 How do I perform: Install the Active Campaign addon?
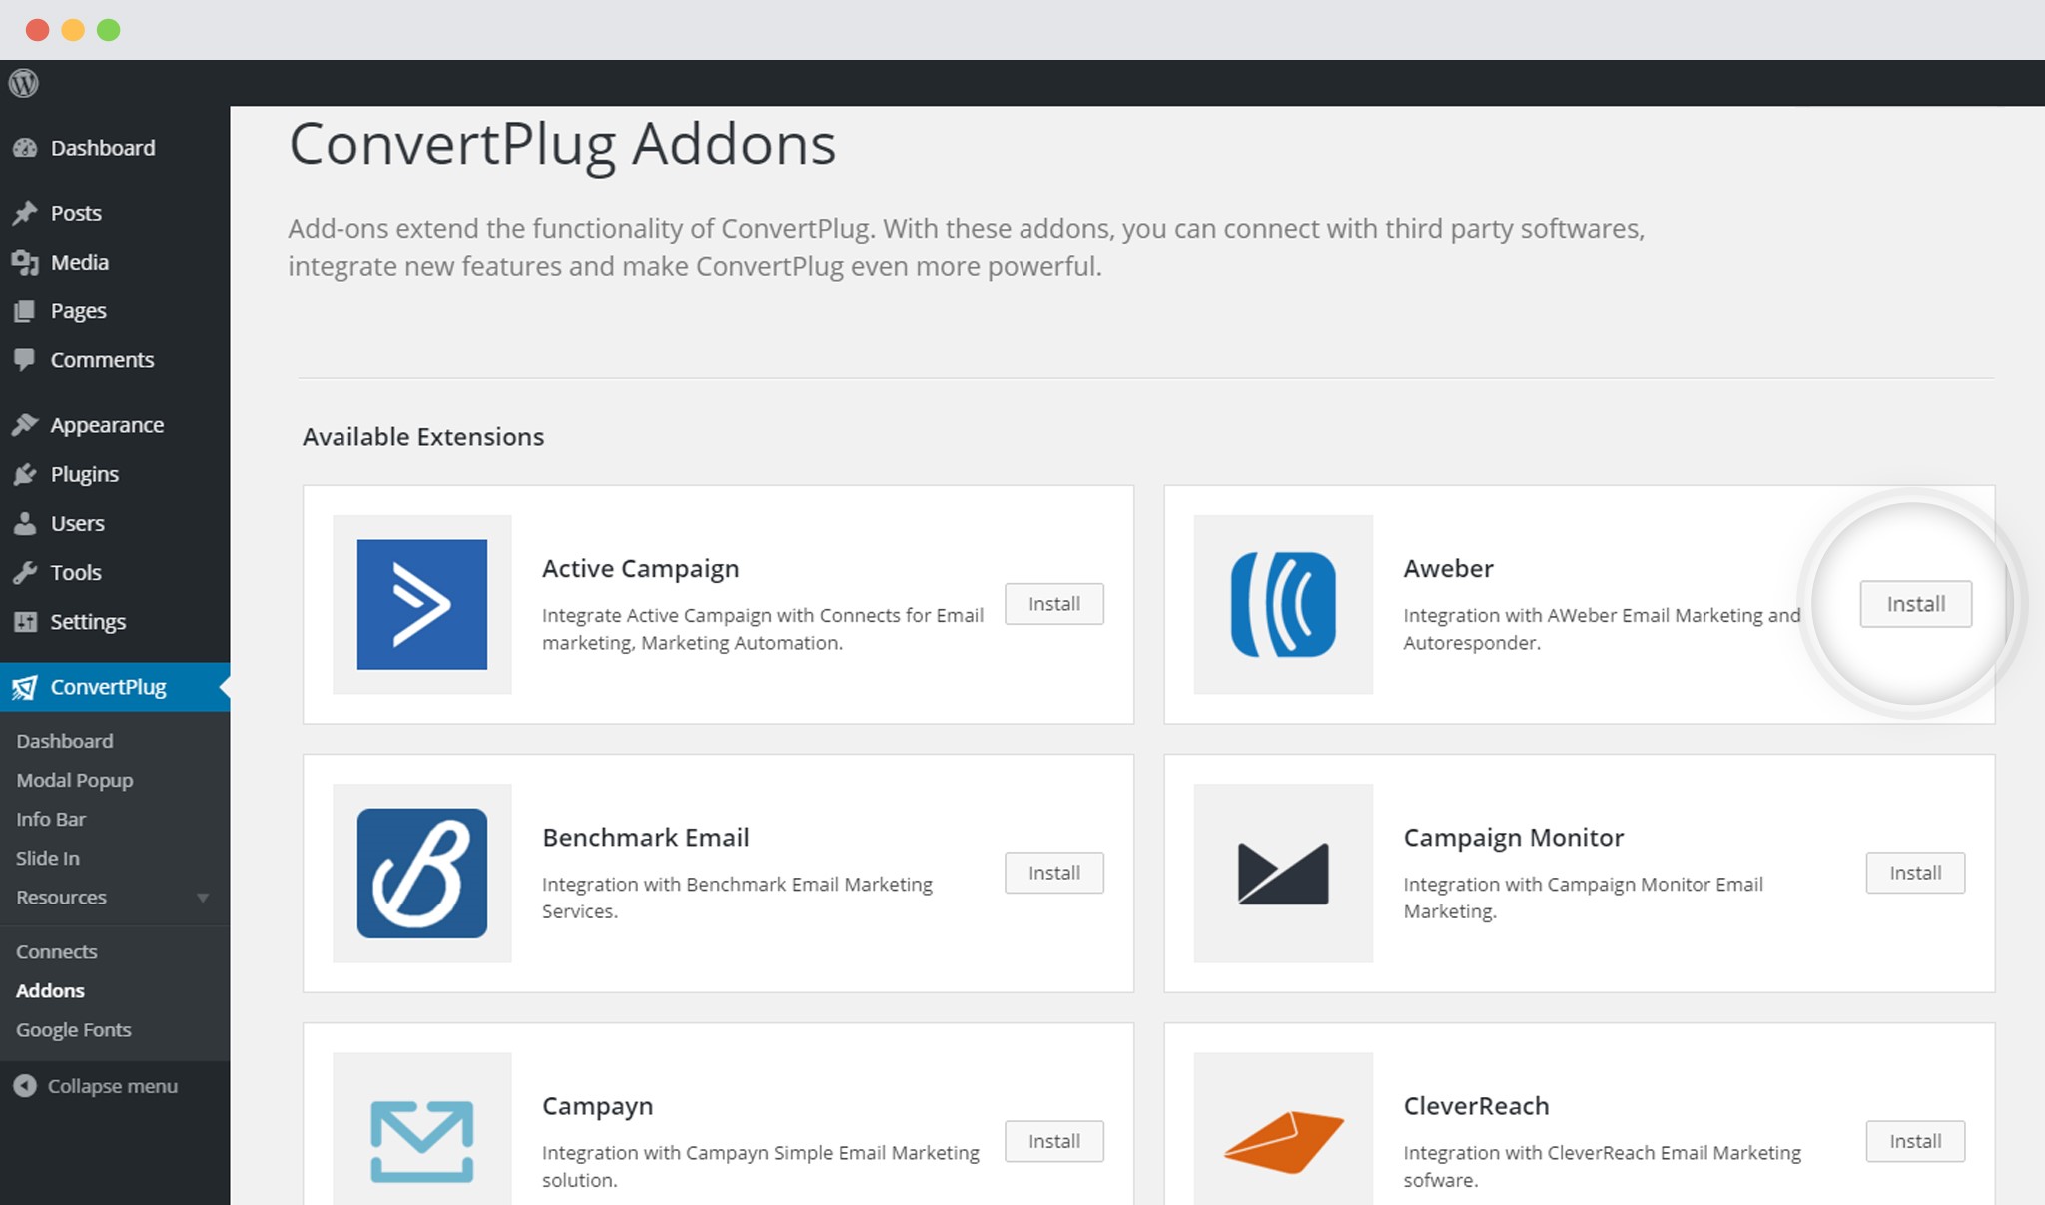pyautogui.click(x=1055, y=603)
